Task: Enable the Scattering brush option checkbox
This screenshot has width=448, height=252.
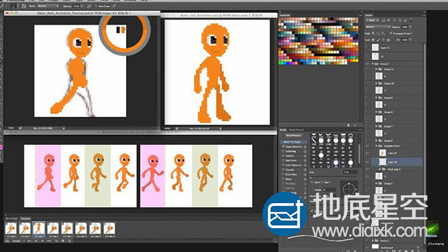Action: (x=283, y=151)
